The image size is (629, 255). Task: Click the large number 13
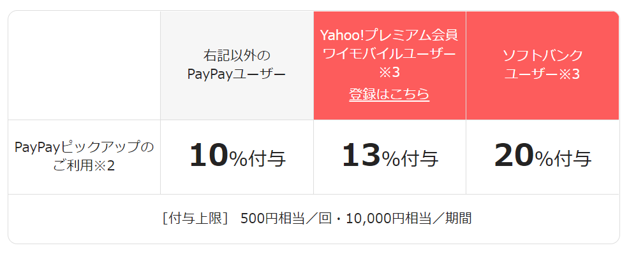pyautogui.click(x=361, y=156)
